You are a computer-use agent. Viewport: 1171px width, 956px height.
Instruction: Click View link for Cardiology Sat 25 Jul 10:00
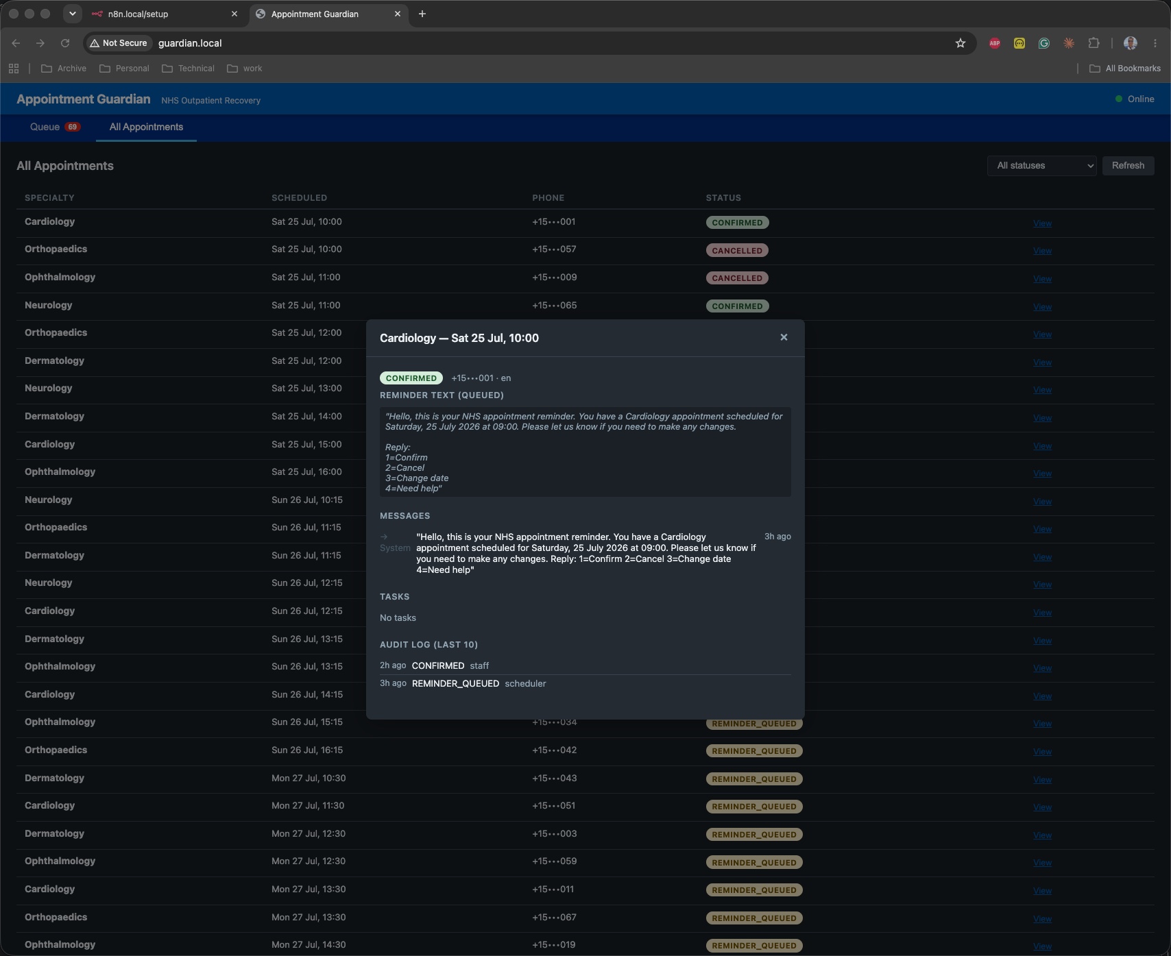[1042, 223]
